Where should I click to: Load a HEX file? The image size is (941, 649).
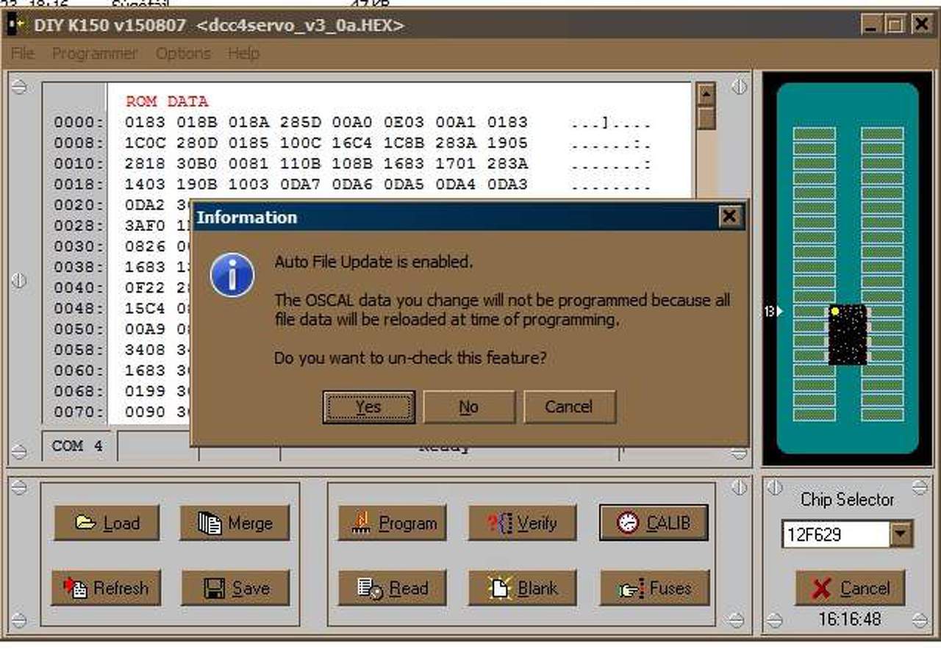coord(107,523)
